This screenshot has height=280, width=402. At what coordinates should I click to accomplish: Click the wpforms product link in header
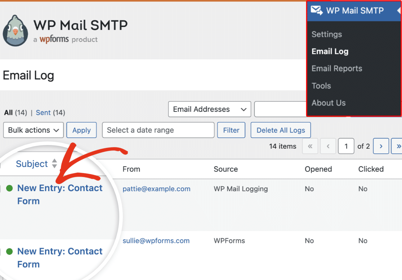54,39
